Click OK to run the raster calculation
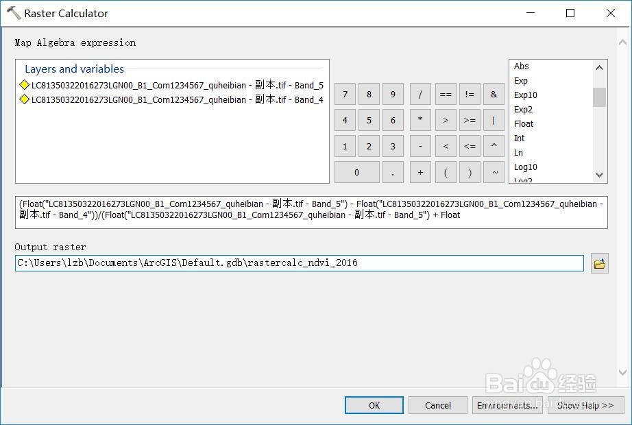 click(374, 405)
